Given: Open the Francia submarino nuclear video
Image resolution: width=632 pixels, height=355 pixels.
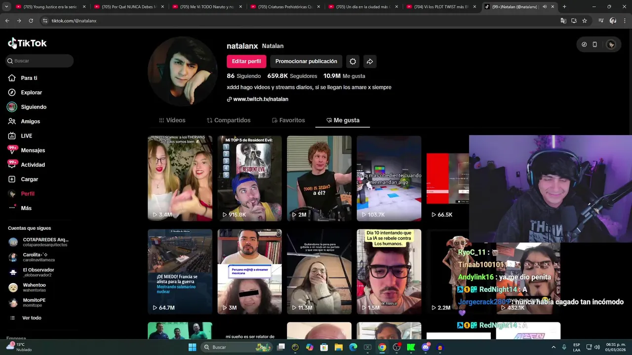Looking at the screenshot, I should [180, 271].
